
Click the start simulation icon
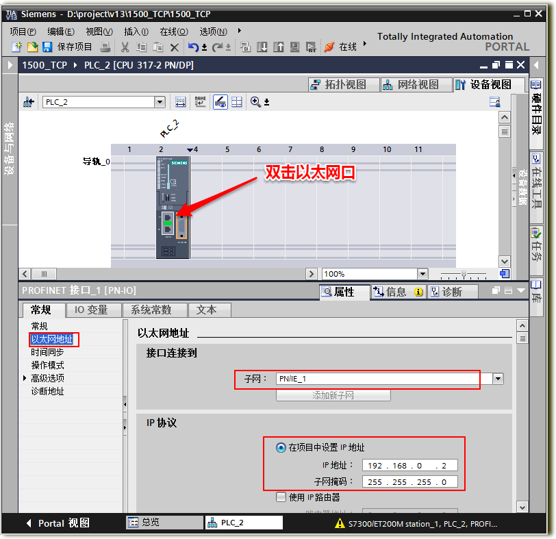click(x=294, y=47)
